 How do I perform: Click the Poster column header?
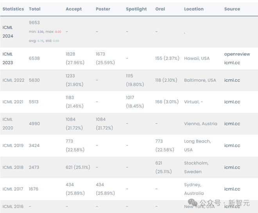pos(103,9)
